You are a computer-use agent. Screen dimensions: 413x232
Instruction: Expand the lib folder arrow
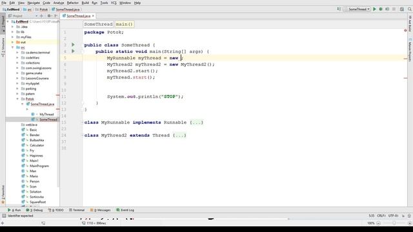[x=13, y=32]
